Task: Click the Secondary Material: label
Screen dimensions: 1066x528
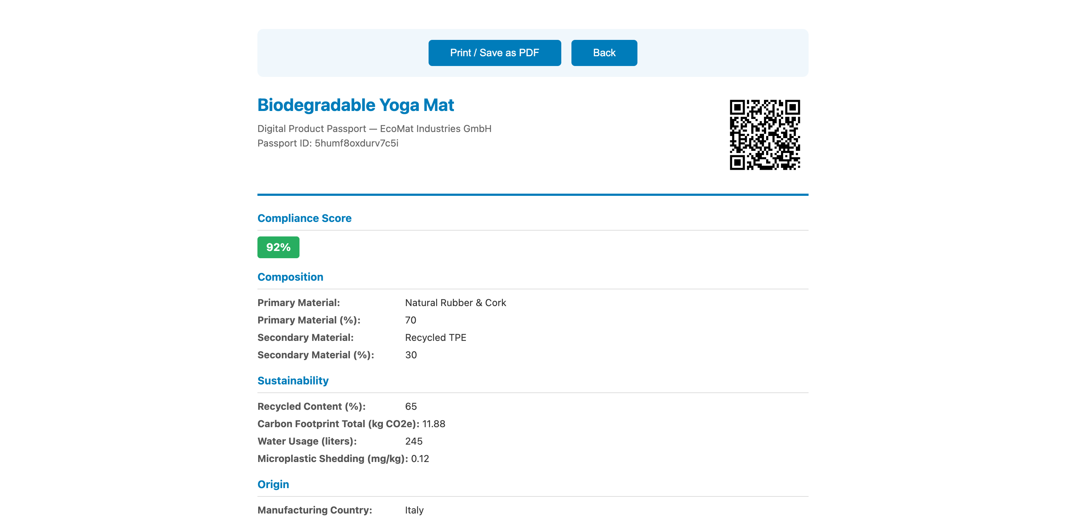Action: coord(305,337)
